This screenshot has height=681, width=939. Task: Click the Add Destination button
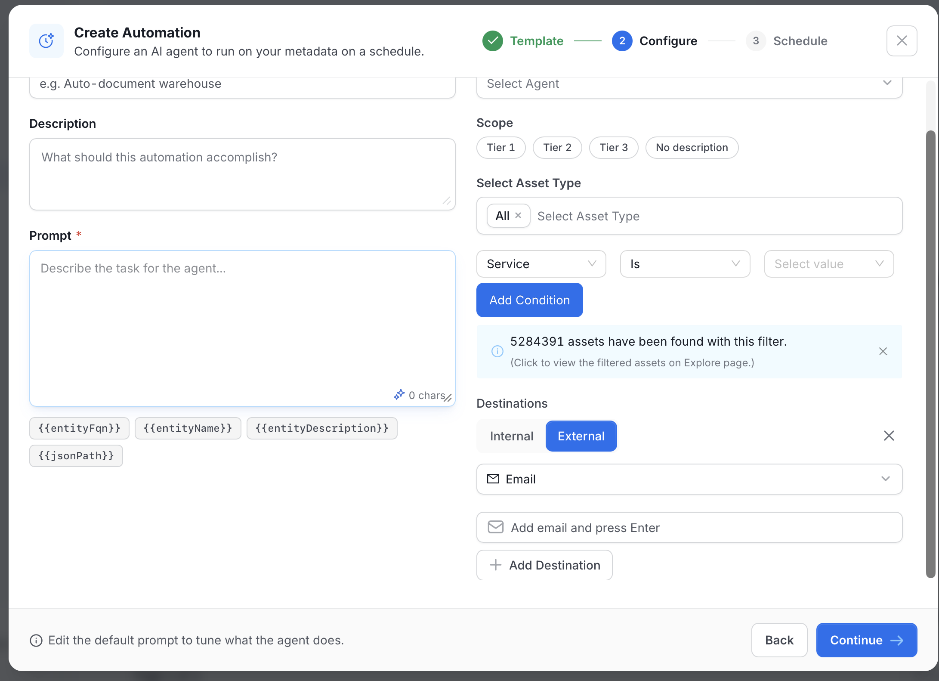click(x=544, y=565)
